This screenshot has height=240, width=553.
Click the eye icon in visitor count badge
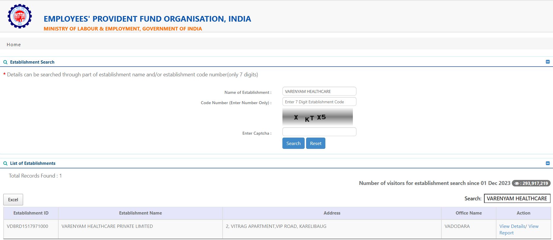click(x=517, y=183)
